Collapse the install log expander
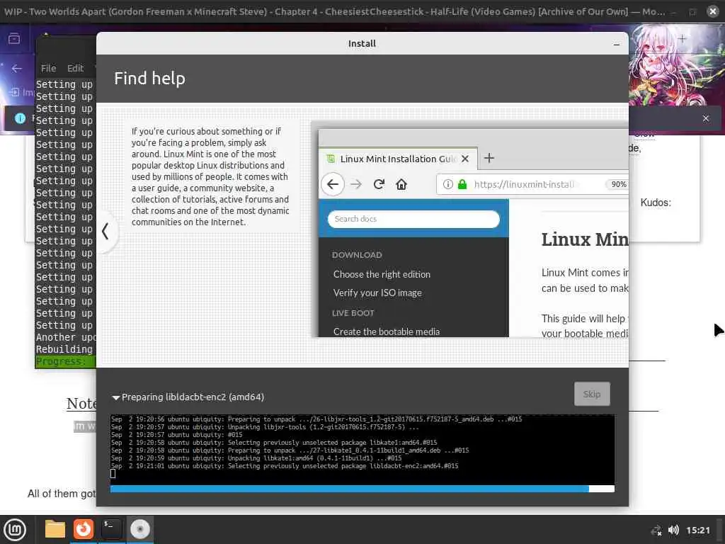The width and height of the screenshot is (725, 544). 115,397
